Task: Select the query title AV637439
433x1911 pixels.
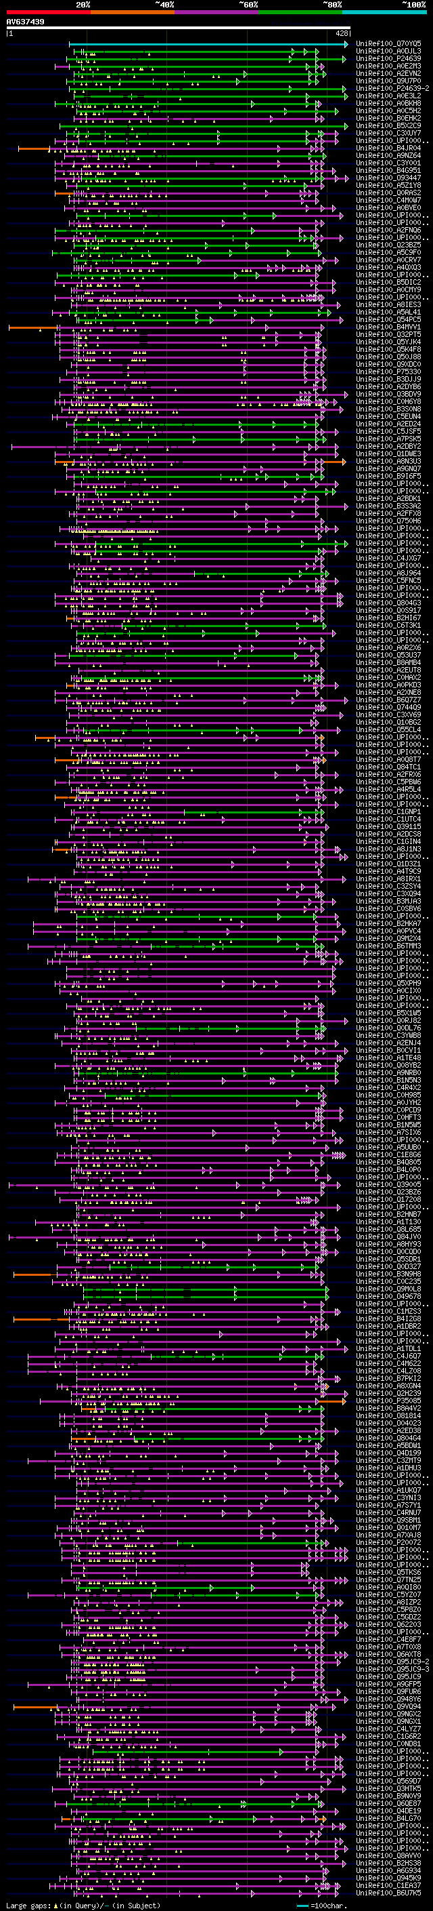Action: click(25, 22)
